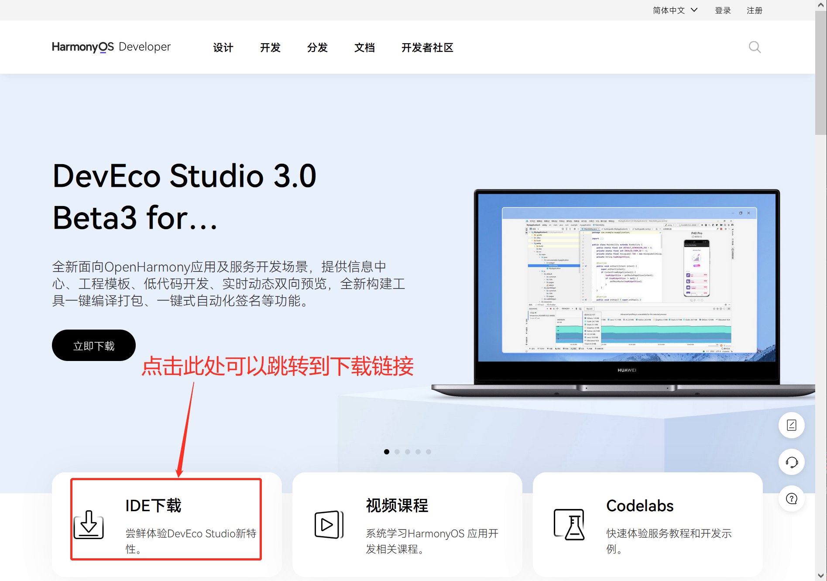Open the 文档 menu

pos(364,48)
